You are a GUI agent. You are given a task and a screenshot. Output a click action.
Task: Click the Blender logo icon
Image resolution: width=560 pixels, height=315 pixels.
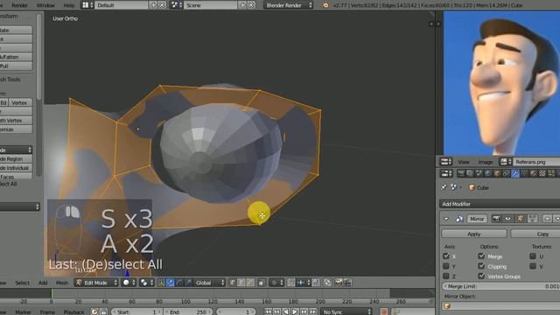(325, 5)
